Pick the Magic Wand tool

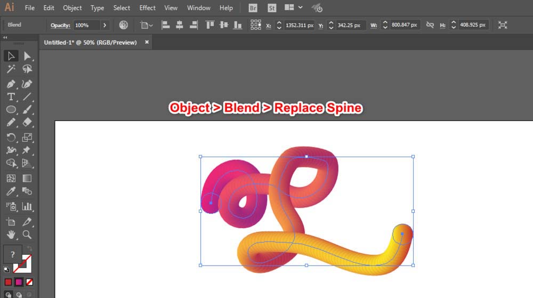tap(11, 69)
